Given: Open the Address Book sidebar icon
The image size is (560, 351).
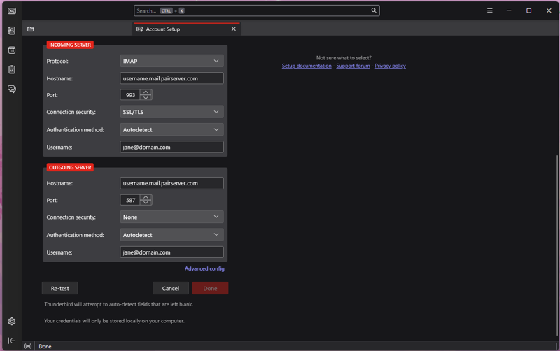Looking at the screenshot, I should pos(12,31).
